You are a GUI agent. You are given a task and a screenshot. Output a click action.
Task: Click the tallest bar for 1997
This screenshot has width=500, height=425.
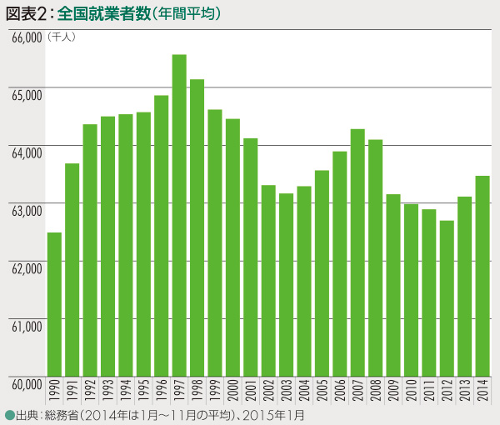click(179, 215)
